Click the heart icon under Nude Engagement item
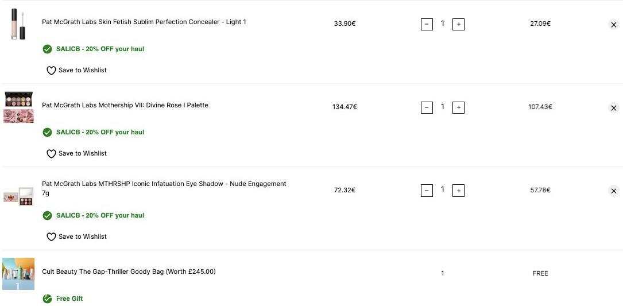The image size is (623, 306). coord(51,237)
